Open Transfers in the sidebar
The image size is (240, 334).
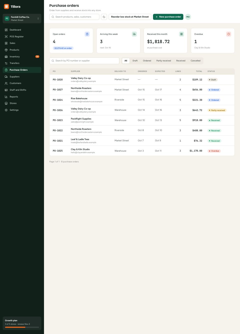(22, 63)
